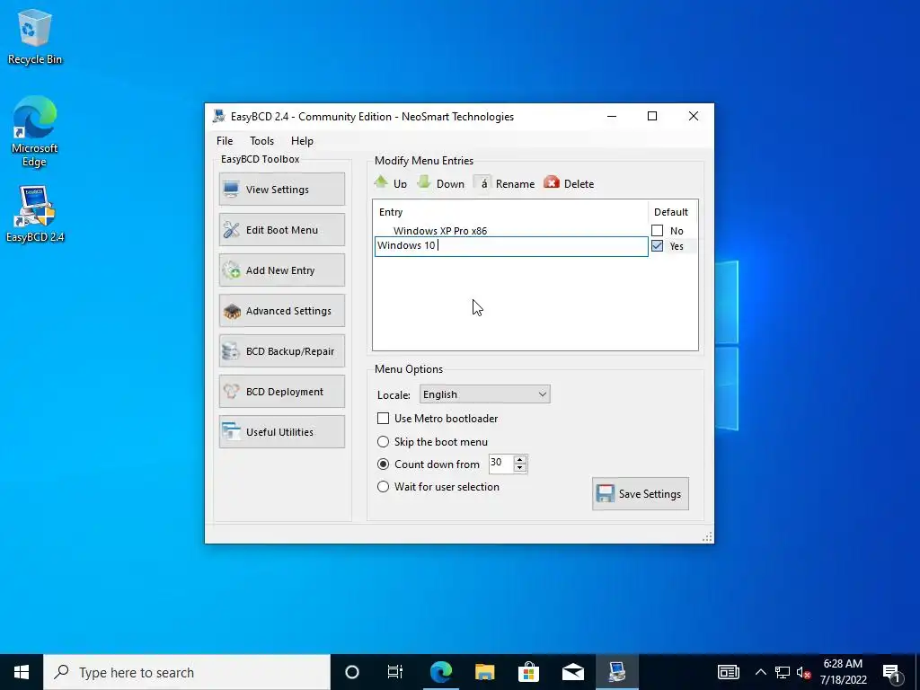Click the countdown value field showing 30
920x690 pixels.
coord(501,463)
